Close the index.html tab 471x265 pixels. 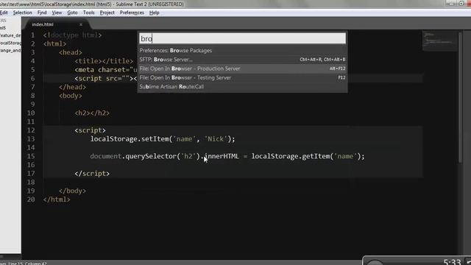coord(81,24)
